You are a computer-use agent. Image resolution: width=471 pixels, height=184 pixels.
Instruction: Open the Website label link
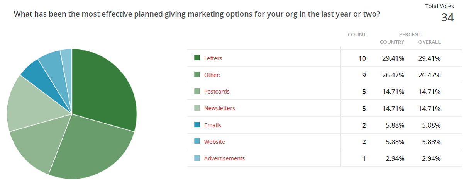[x=214, y=142]
